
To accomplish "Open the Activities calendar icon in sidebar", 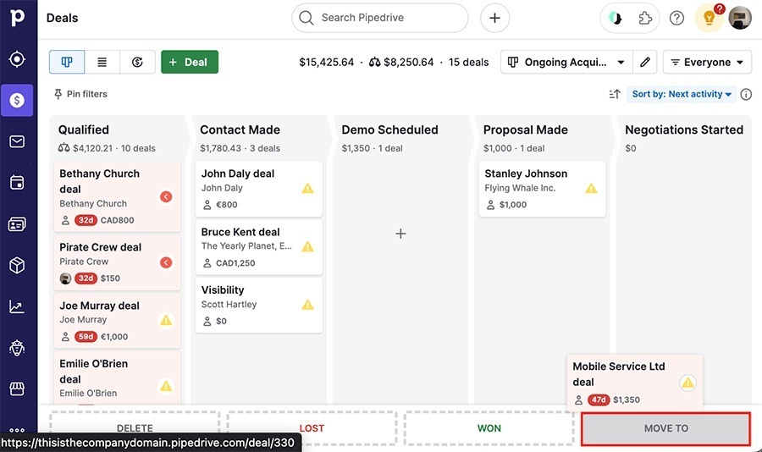I will coord(17,182).
